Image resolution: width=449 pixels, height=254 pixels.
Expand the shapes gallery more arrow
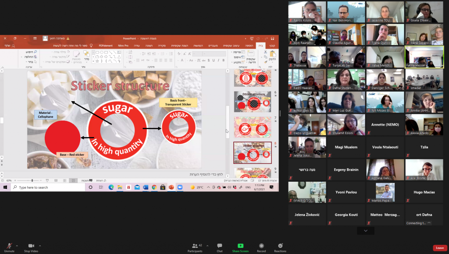point(93,61)
